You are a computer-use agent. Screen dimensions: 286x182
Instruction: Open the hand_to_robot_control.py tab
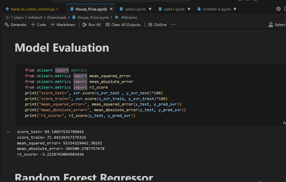click(34, 9)
